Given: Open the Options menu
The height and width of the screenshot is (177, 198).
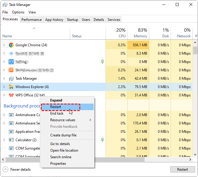Looking at the screenshot, I should (x=18, y=12).
